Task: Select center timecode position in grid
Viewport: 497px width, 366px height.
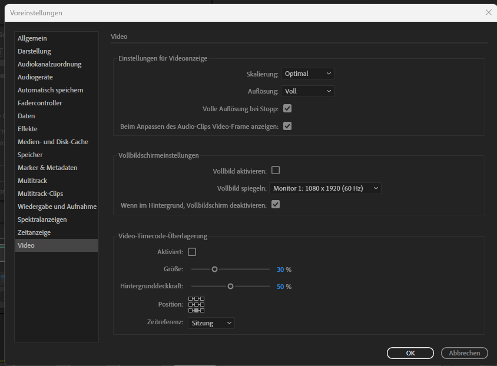Action: [196, 304]
